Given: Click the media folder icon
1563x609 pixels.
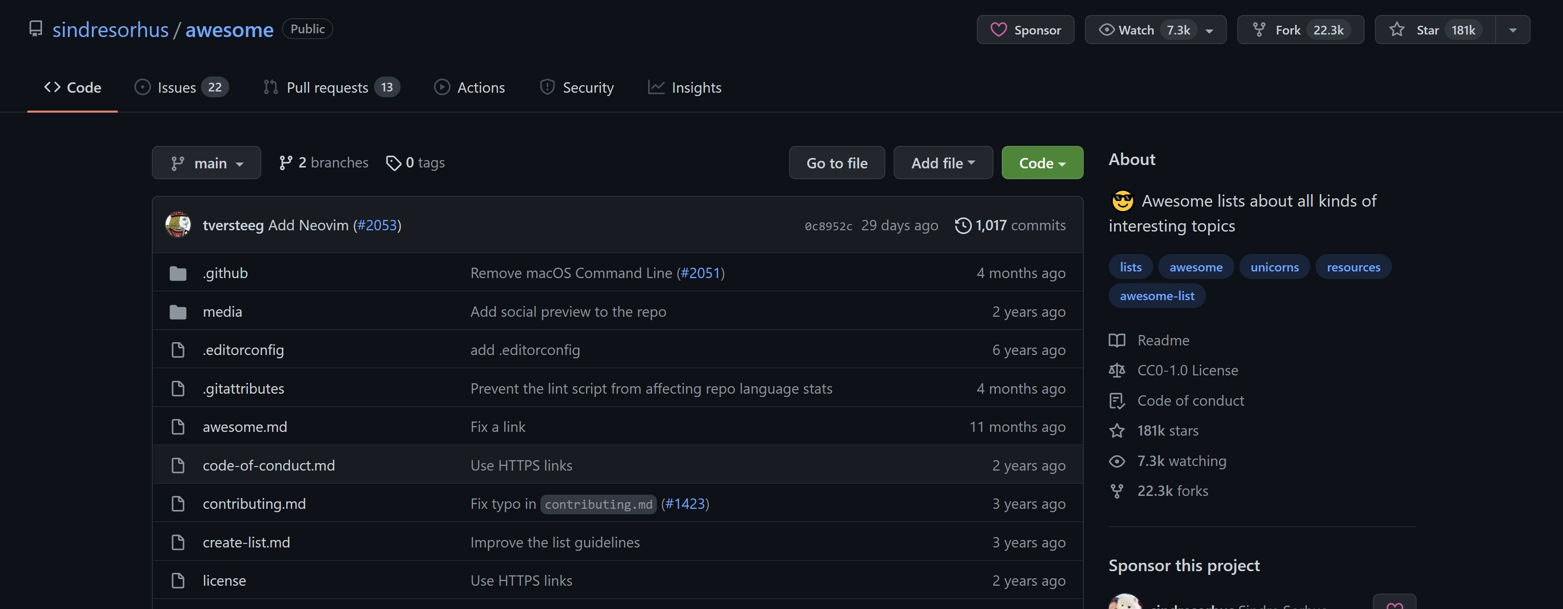Looking at the screenshot, I should coord(178,312).
